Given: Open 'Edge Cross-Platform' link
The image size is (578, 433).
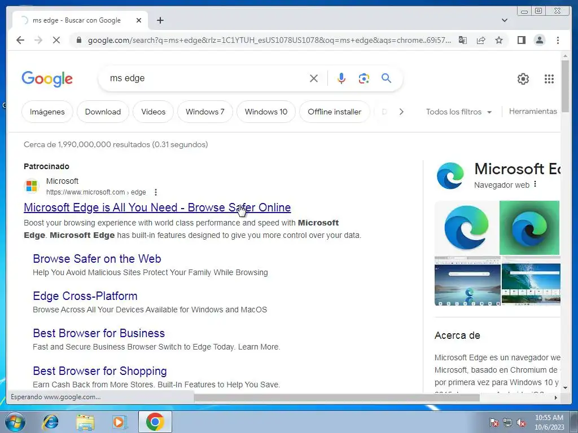Looking at the screenshot, I should 85,296.
